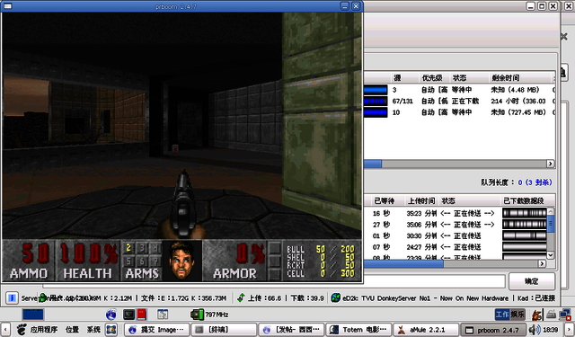This screenshot has height=337, width=575.
Task: Click upload list vertical scrollbar up arrow
Action: (x=551, y=211)
